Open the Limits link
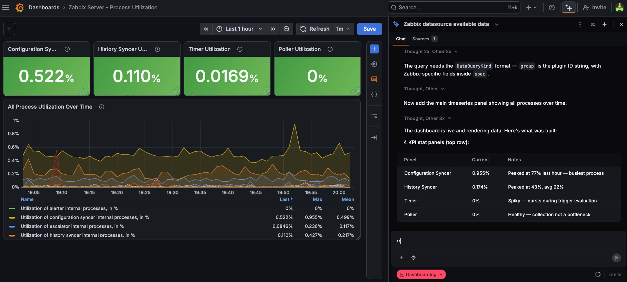 point(615,275)
